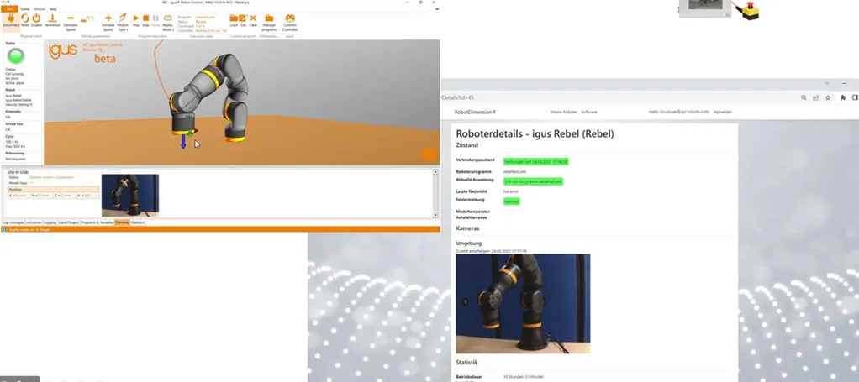Switch to Programs & Variables tab
This screenshot has width=859, height=382.
click(97, 222)
